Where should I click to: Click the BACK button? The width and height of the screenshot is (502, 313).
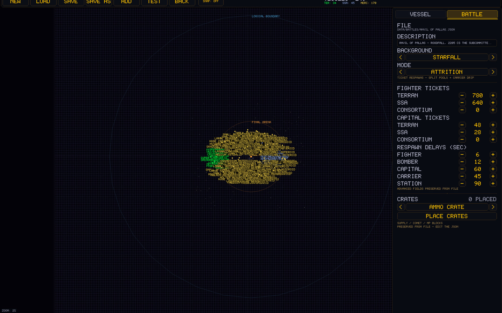pos(182,2)
